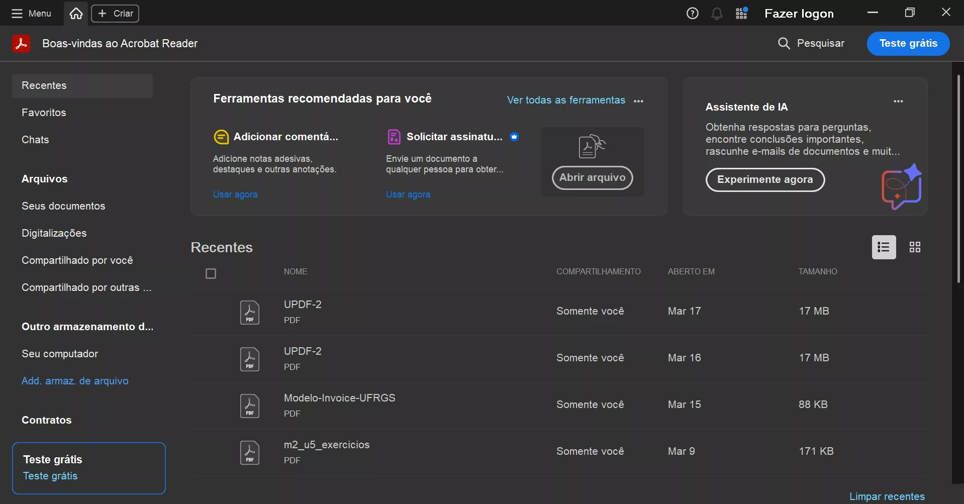Screen dimensions: 964x504
Task: Open the Adicionar comentários tool icon
Action: [221, 136]
